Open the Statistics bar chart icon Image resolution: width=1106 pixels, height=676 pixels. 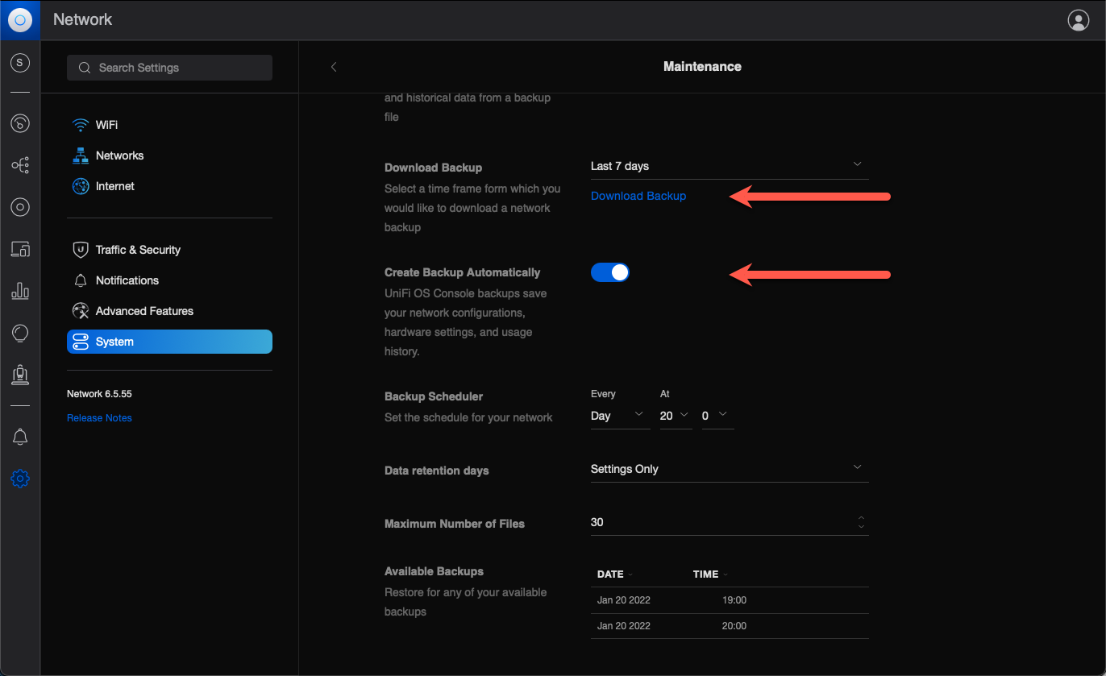coord(20,291)
